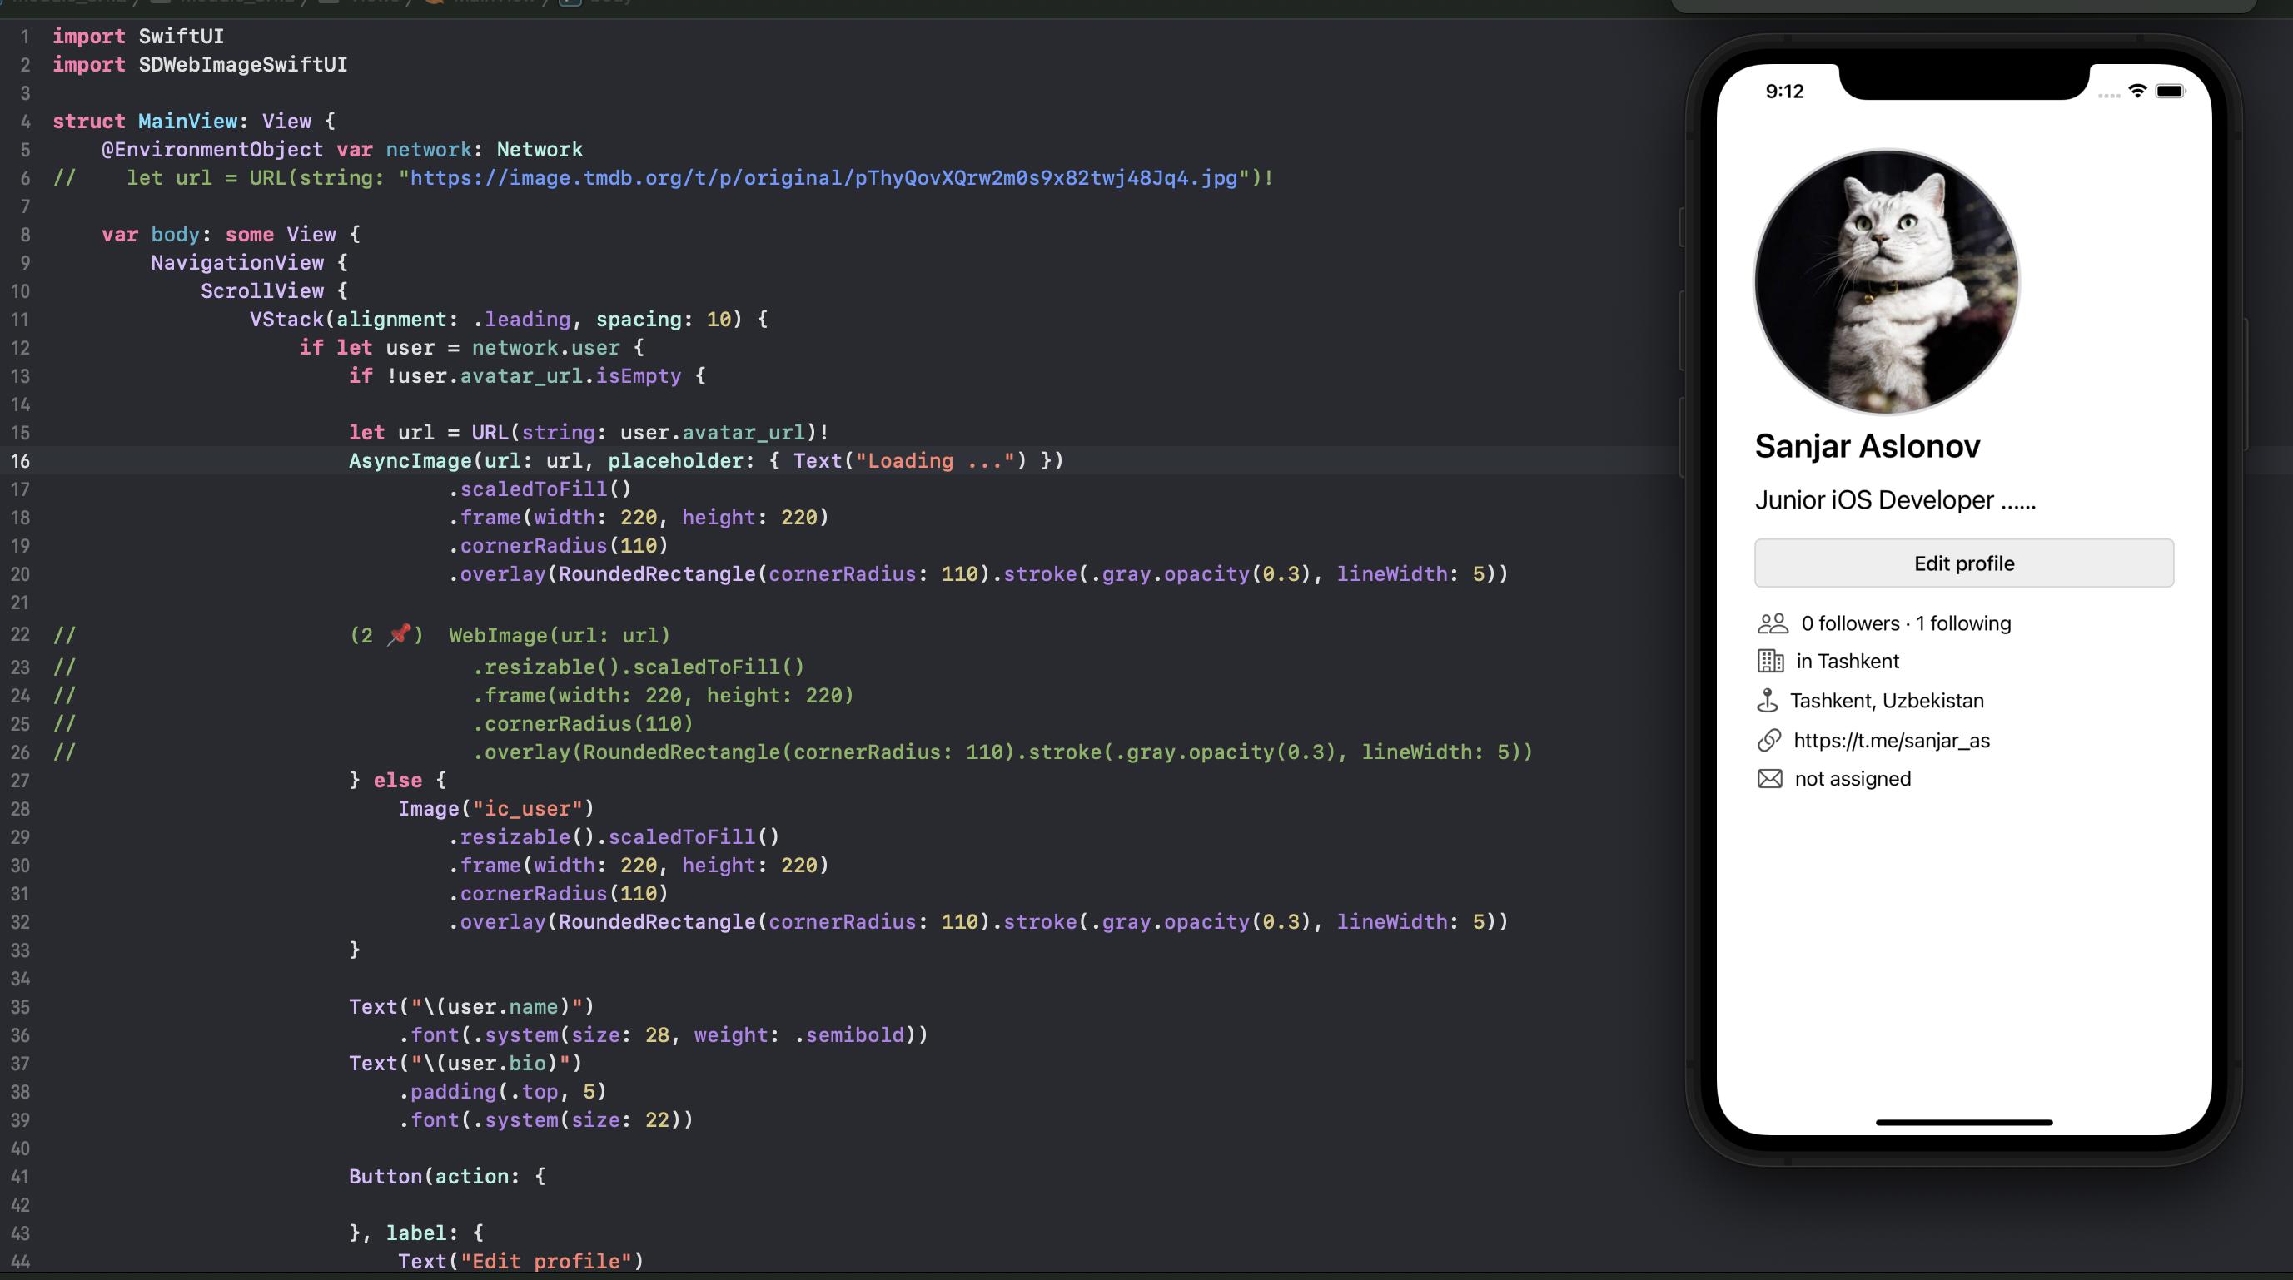Click the simulator home indicator bar
This screenshot has height=1280, width=2293.
pyautogui.click(x=1963, y=1123)
